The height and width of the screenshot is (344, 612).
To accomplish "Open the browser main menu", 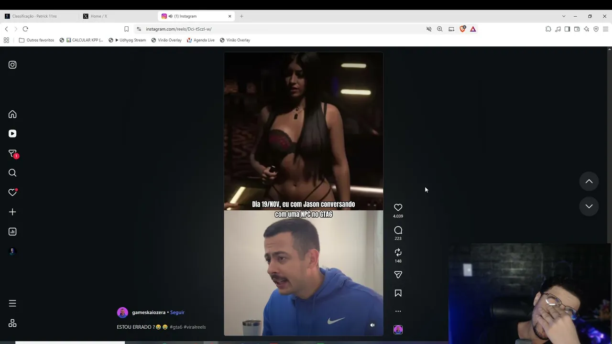I will click(x=605, y=29).
